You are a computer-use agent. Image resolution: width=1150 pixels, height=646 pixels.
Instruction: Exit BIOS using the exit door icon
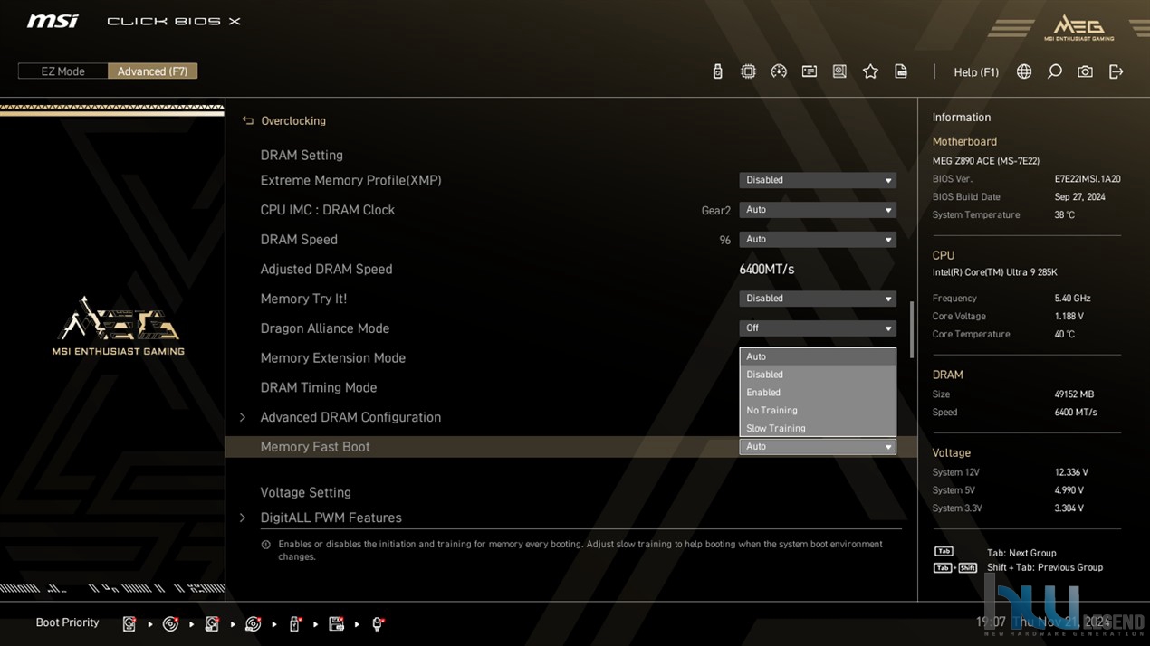(1116, 71)
